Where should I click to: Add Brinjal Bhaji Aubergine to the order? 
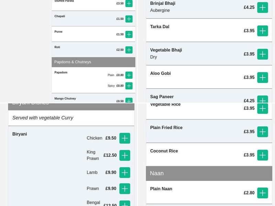[x=263, y=7]
